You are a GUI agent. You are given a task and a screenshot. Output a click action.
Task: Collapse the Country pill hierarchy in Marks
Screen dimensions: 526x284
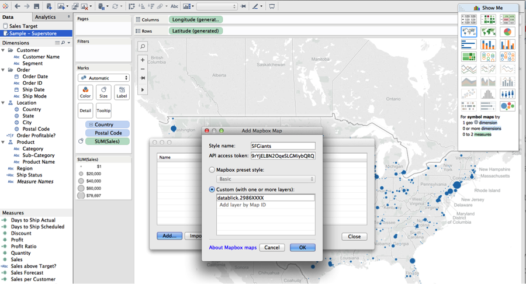(x=91, y=125)
